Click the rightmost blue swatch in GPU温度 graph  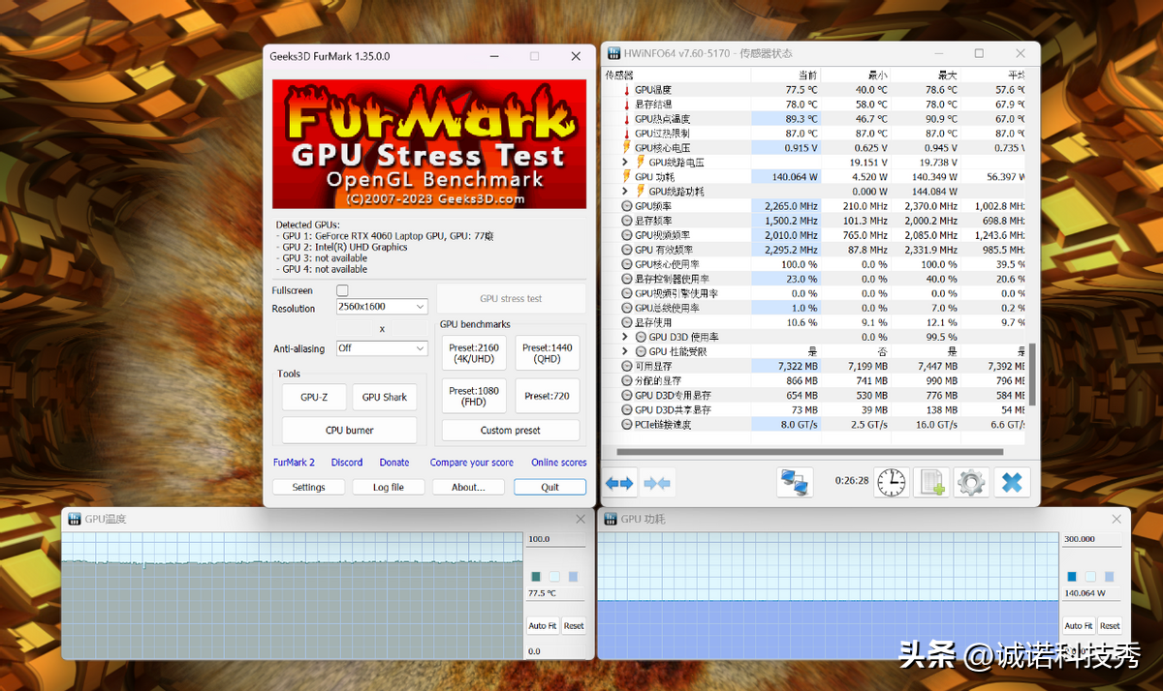point(573,577)
